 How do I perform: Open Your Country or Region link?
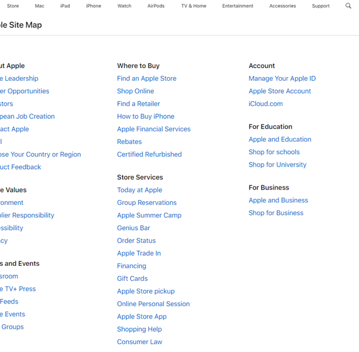pyautogui.click(x=40, y=154)
